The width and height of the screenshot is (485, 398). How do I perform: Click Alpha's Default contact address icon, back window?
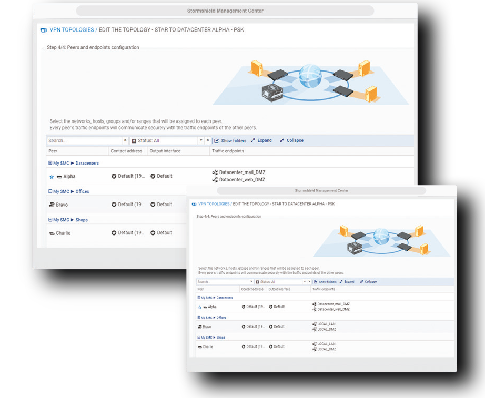tap(114, 176)
